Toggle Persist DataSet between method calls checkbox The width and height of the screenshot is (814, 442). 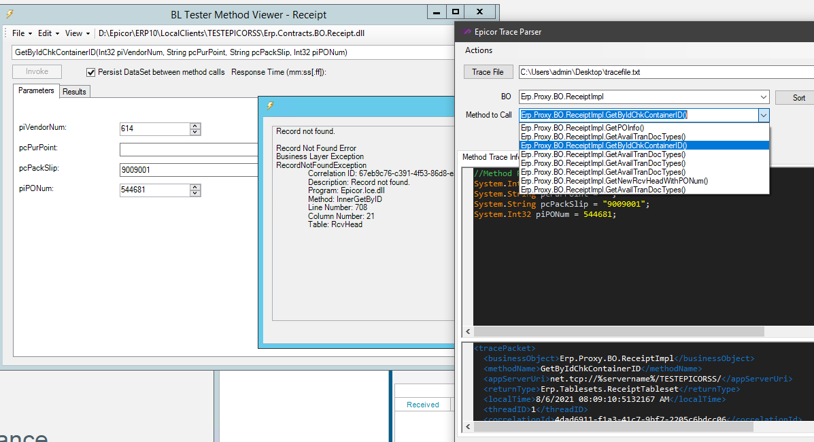coord(91,72)
